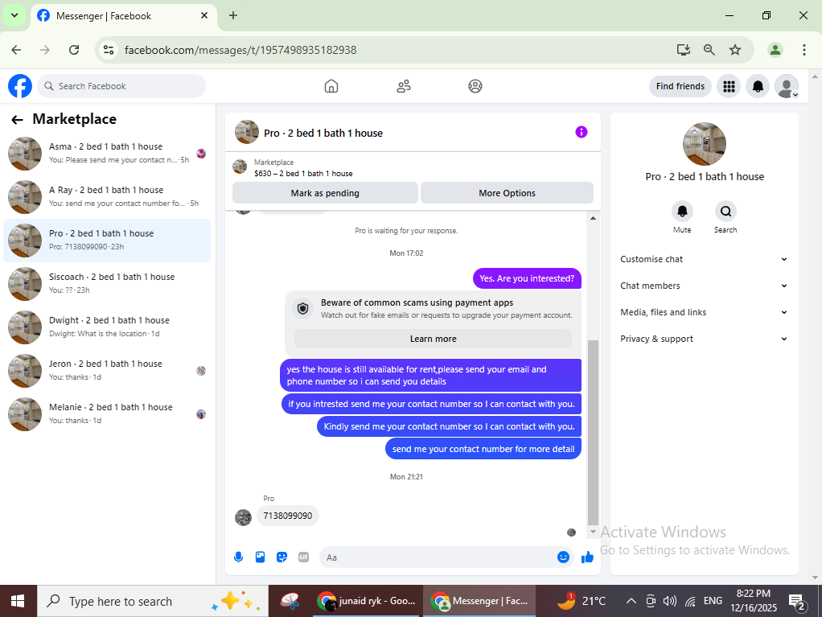Open Asma conversation
The height and width of the screenshot is (617, 822).
[107, 154]
